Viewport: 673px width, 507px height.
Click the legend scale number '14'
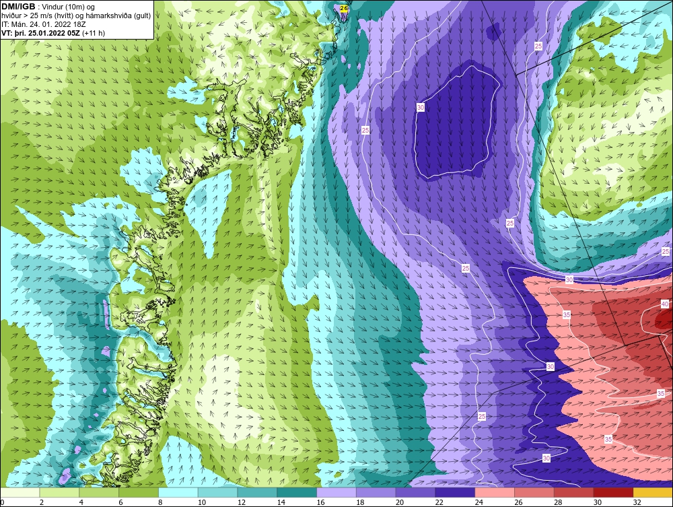point(281,502)
